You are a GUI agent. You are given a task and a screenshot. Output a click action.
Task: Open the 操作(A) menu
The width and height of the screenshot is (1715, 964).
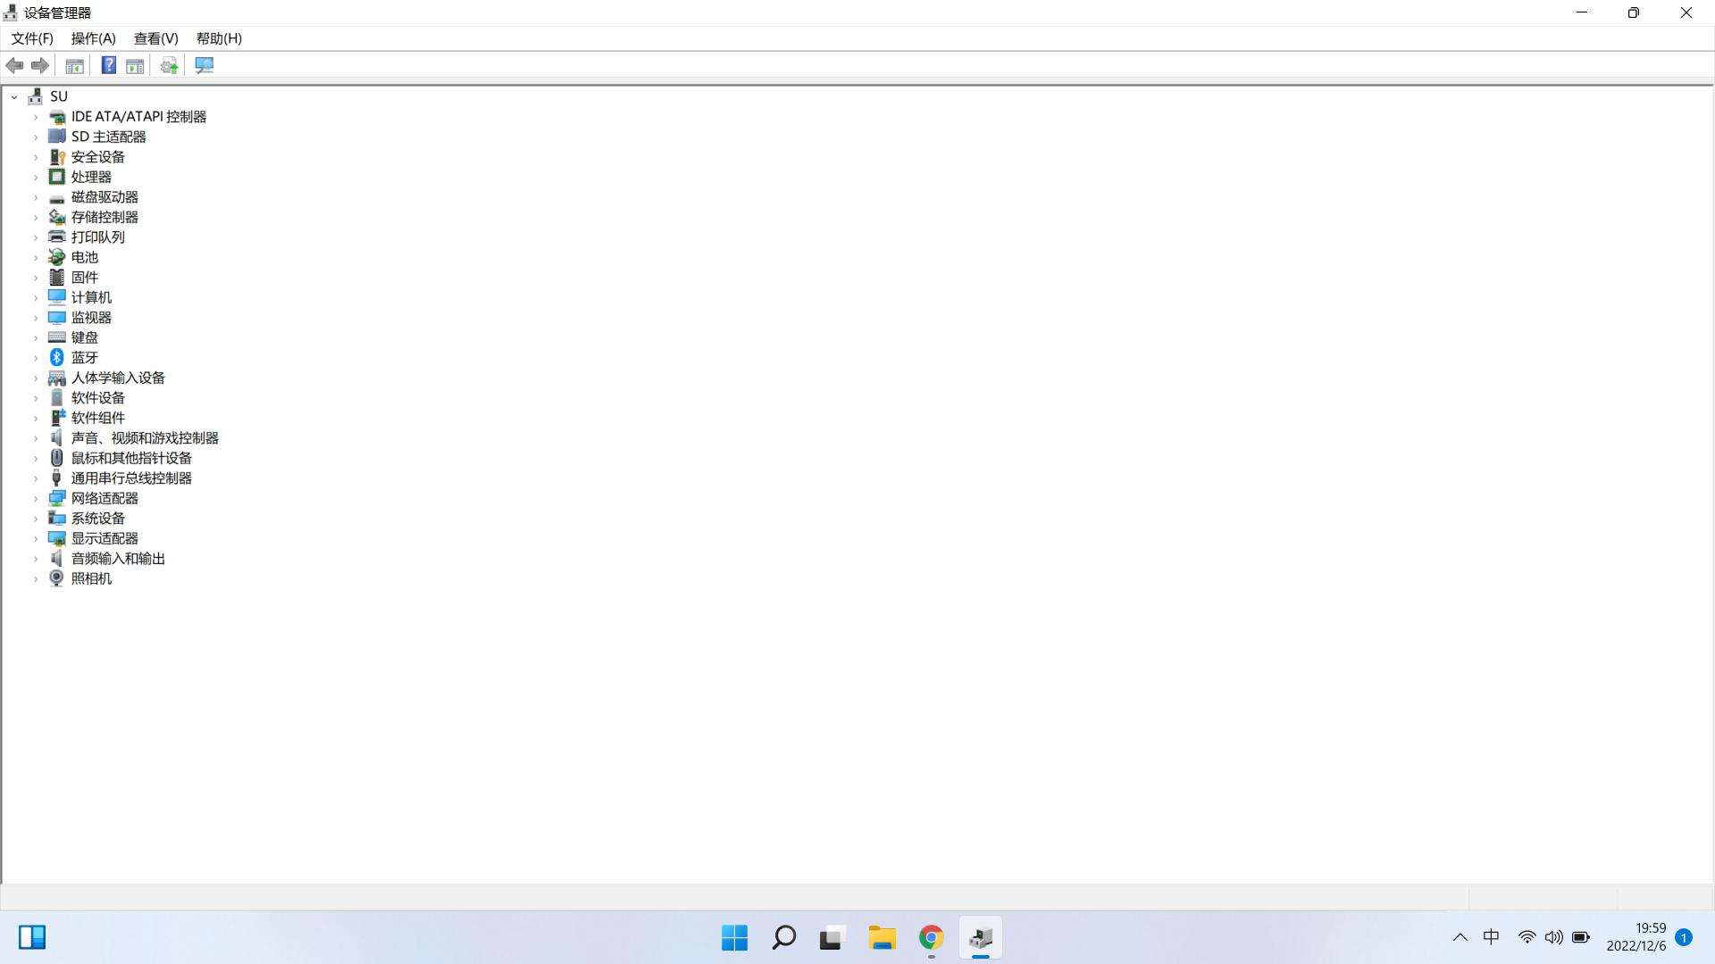(x=93, y=38)
